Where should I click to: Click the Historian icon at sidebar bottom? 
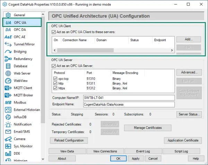click(x=8, y=160)
